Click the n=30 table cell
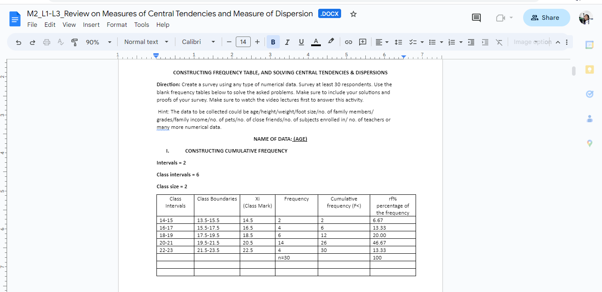This screenshot has width=602, height=292. 297,258
